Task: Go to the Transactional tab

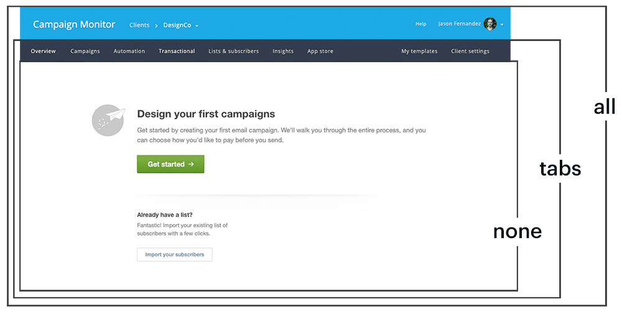Action: coord(177,51)
